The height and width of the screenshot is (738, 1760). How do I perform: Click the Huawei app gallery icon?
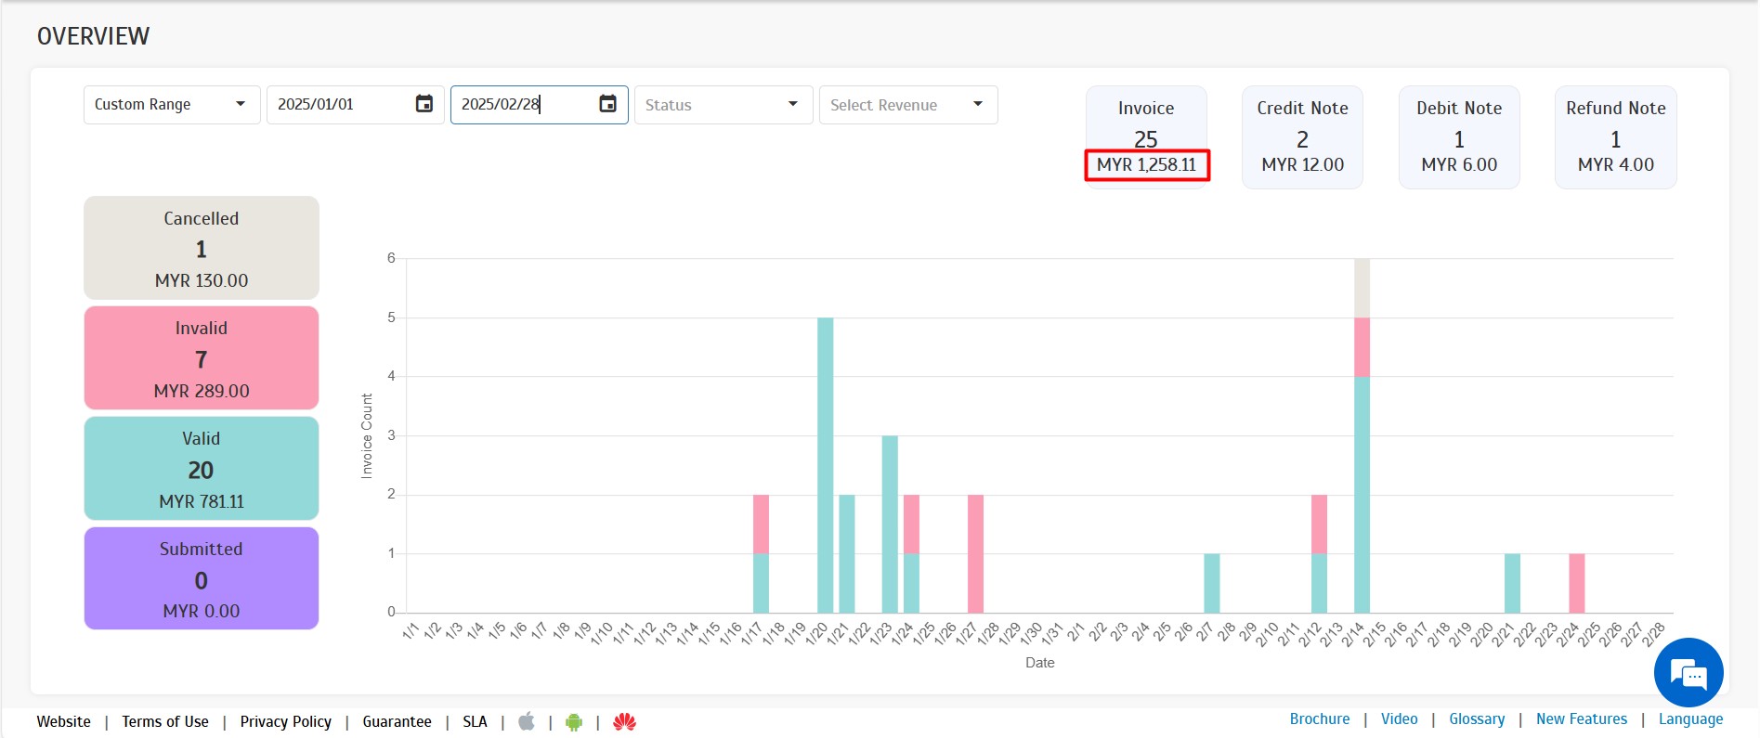pos(624,721)
